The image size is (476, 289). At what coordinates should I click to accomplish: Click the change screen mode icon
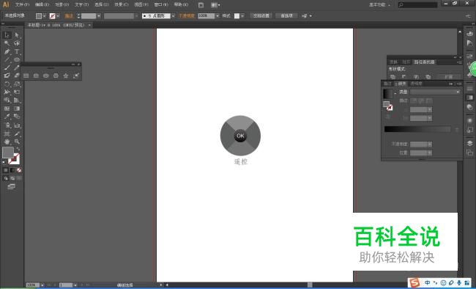coord(11,186)
